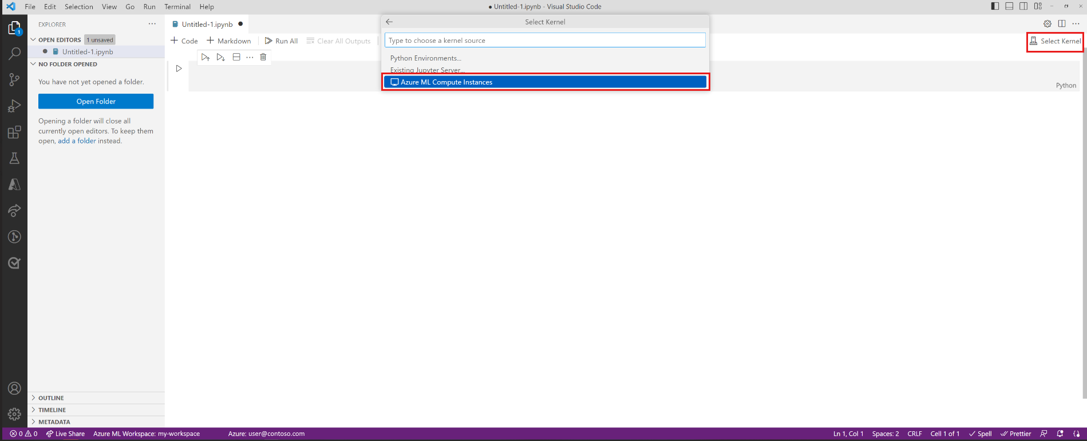This screenshot has height=441, width=1087.
Task: Open the Testing flask icon view
Action: tap(14, 158)
